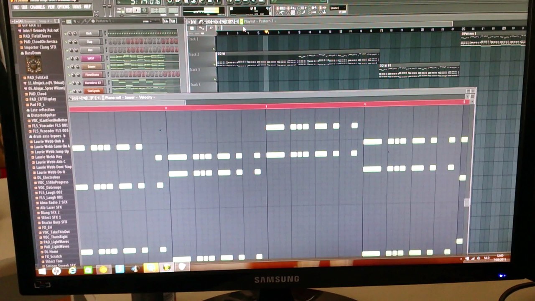
Task: Open the playlist options menu arrow
Action: click(189, 22)
